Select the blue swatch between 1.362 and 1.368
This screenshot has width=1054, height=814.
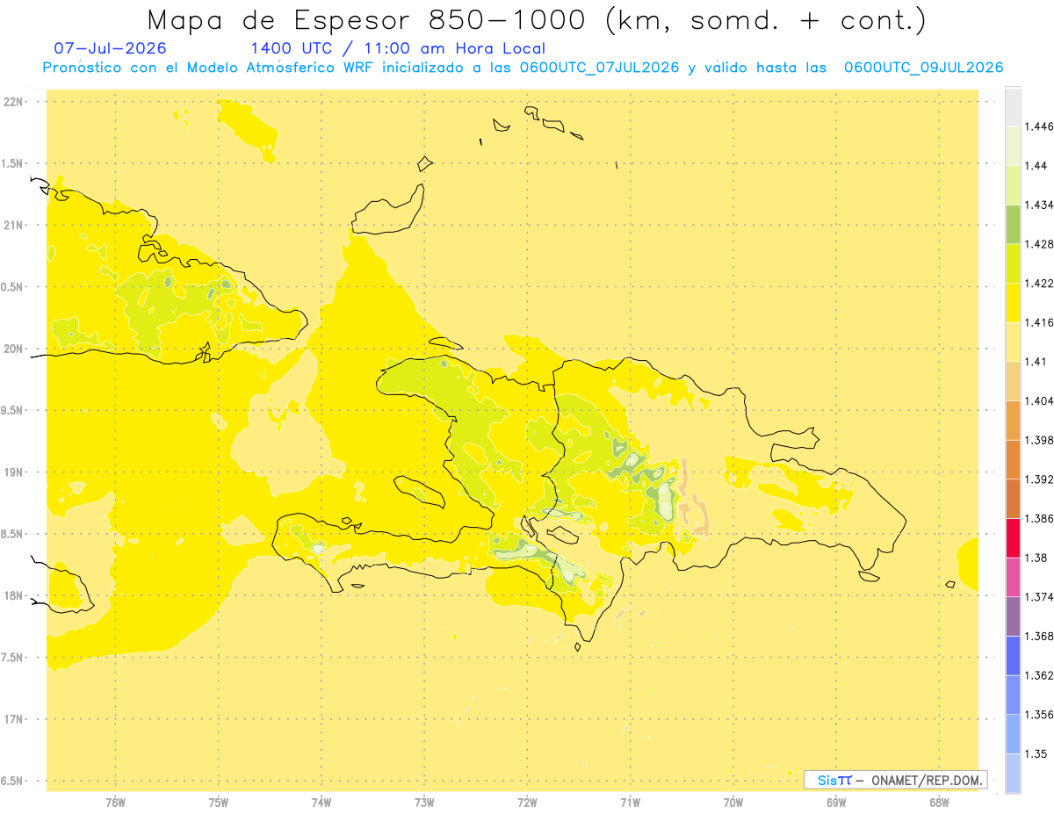[1013, 655]
